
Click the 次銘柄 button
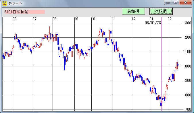click(161, 11)
